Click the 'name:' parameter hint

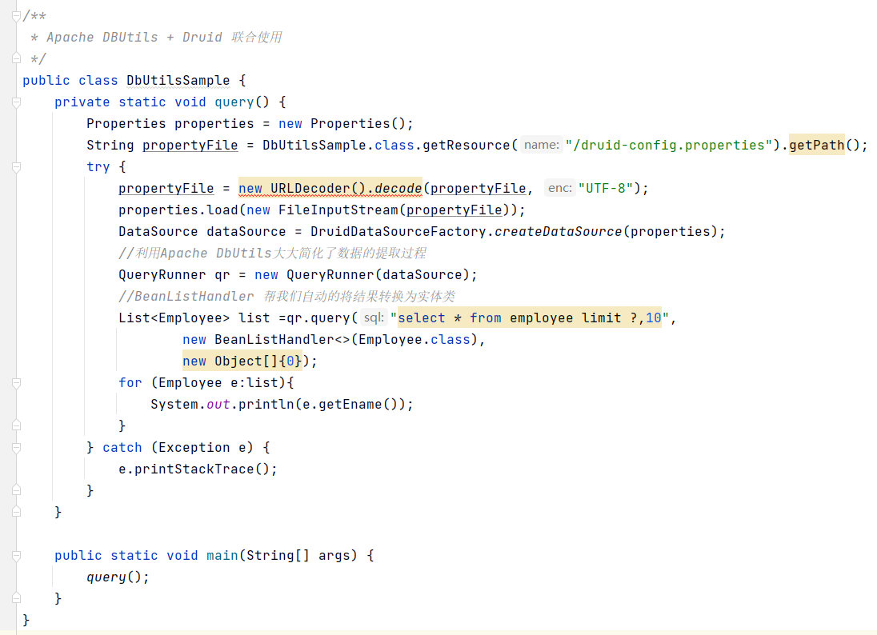click(541, 146)
